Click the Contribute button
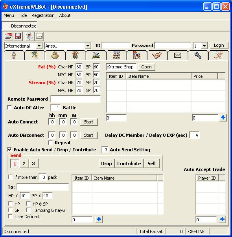 coord(129,164)
